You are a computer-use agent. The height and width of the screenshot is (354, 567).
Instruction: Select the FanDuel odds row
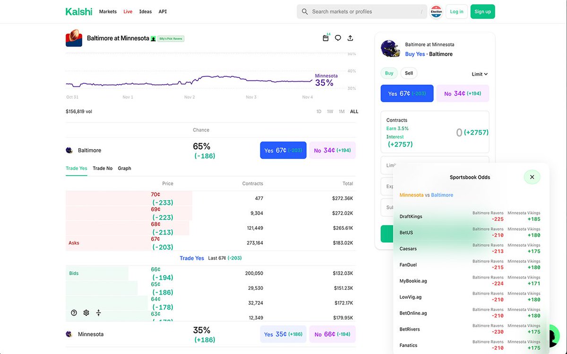470,264
